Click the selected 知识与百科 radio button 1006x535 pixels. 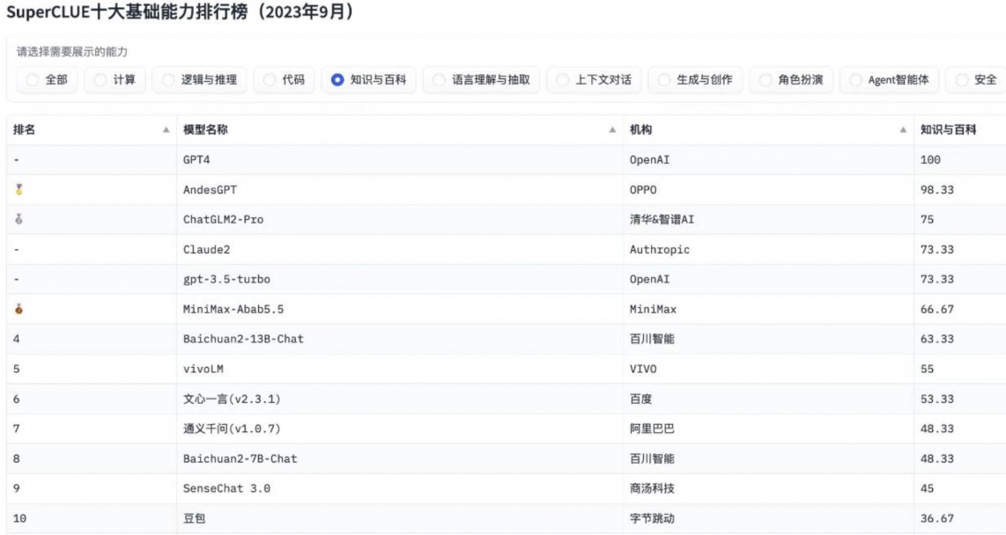tap(337, 80)
